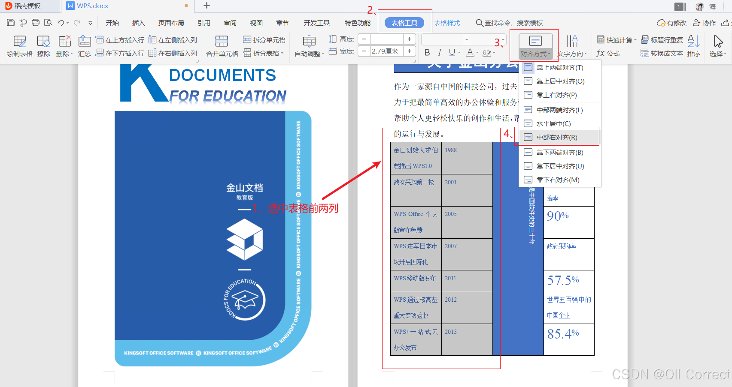Toggle Bold formatting
Image resolution: width=732 pixels, height=387 pixels.
[x=427, y=52]
